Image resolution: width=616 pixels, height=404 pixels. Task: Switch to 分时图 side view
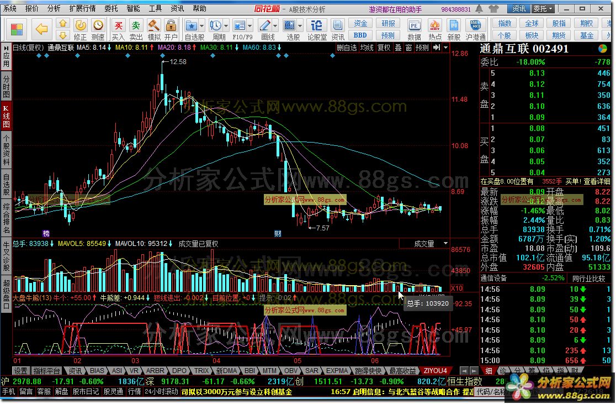[x=6, y=87]
